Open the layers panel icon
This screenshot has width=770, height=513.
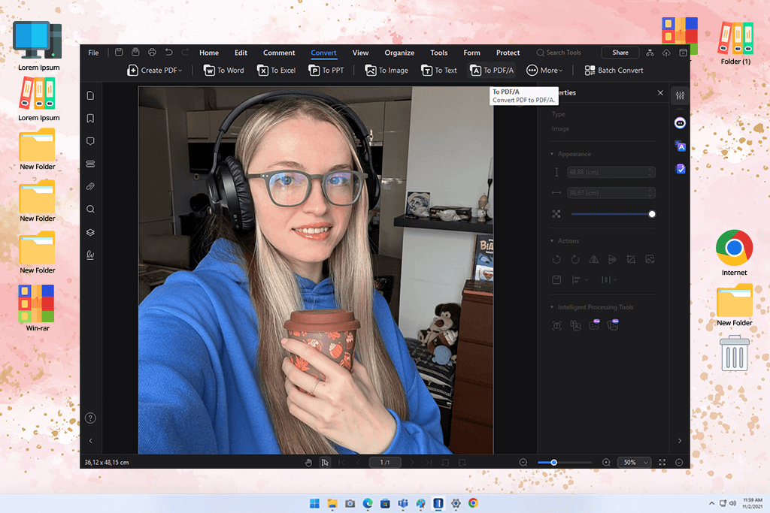90,232
